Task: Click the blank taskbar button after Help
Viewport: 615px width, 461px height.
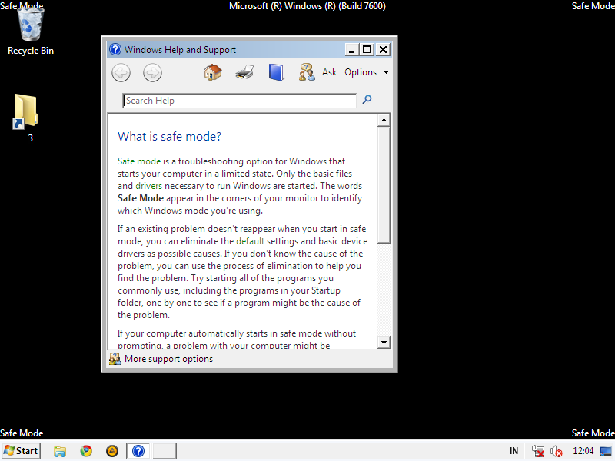Action: (165, 451)
